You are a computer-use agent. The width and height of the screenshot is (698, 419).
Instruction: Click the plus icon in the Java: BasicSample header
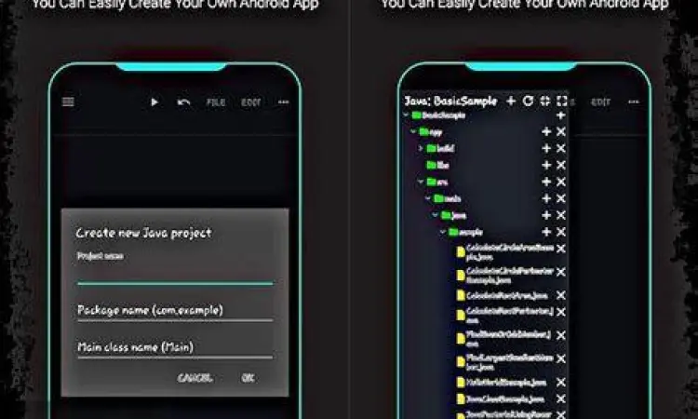pyautogui.click(x=511, y=101)
